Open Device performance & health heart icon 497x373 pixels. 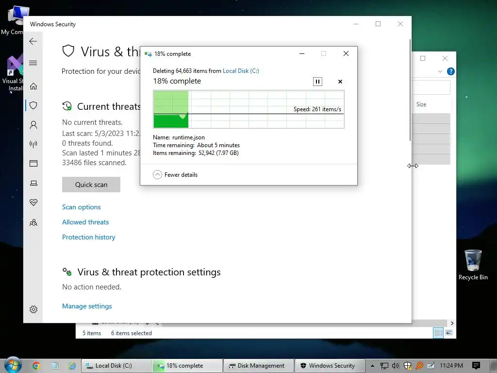click(33, 203)
